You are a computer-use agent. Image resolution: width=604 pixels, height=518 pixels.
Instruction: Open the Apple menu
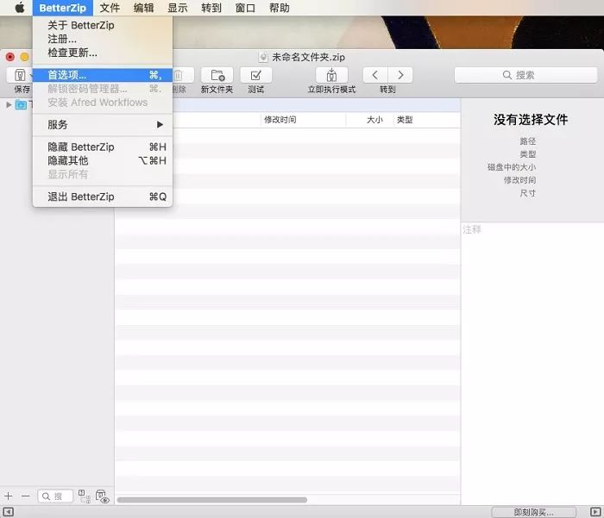[x=20, y=8]
